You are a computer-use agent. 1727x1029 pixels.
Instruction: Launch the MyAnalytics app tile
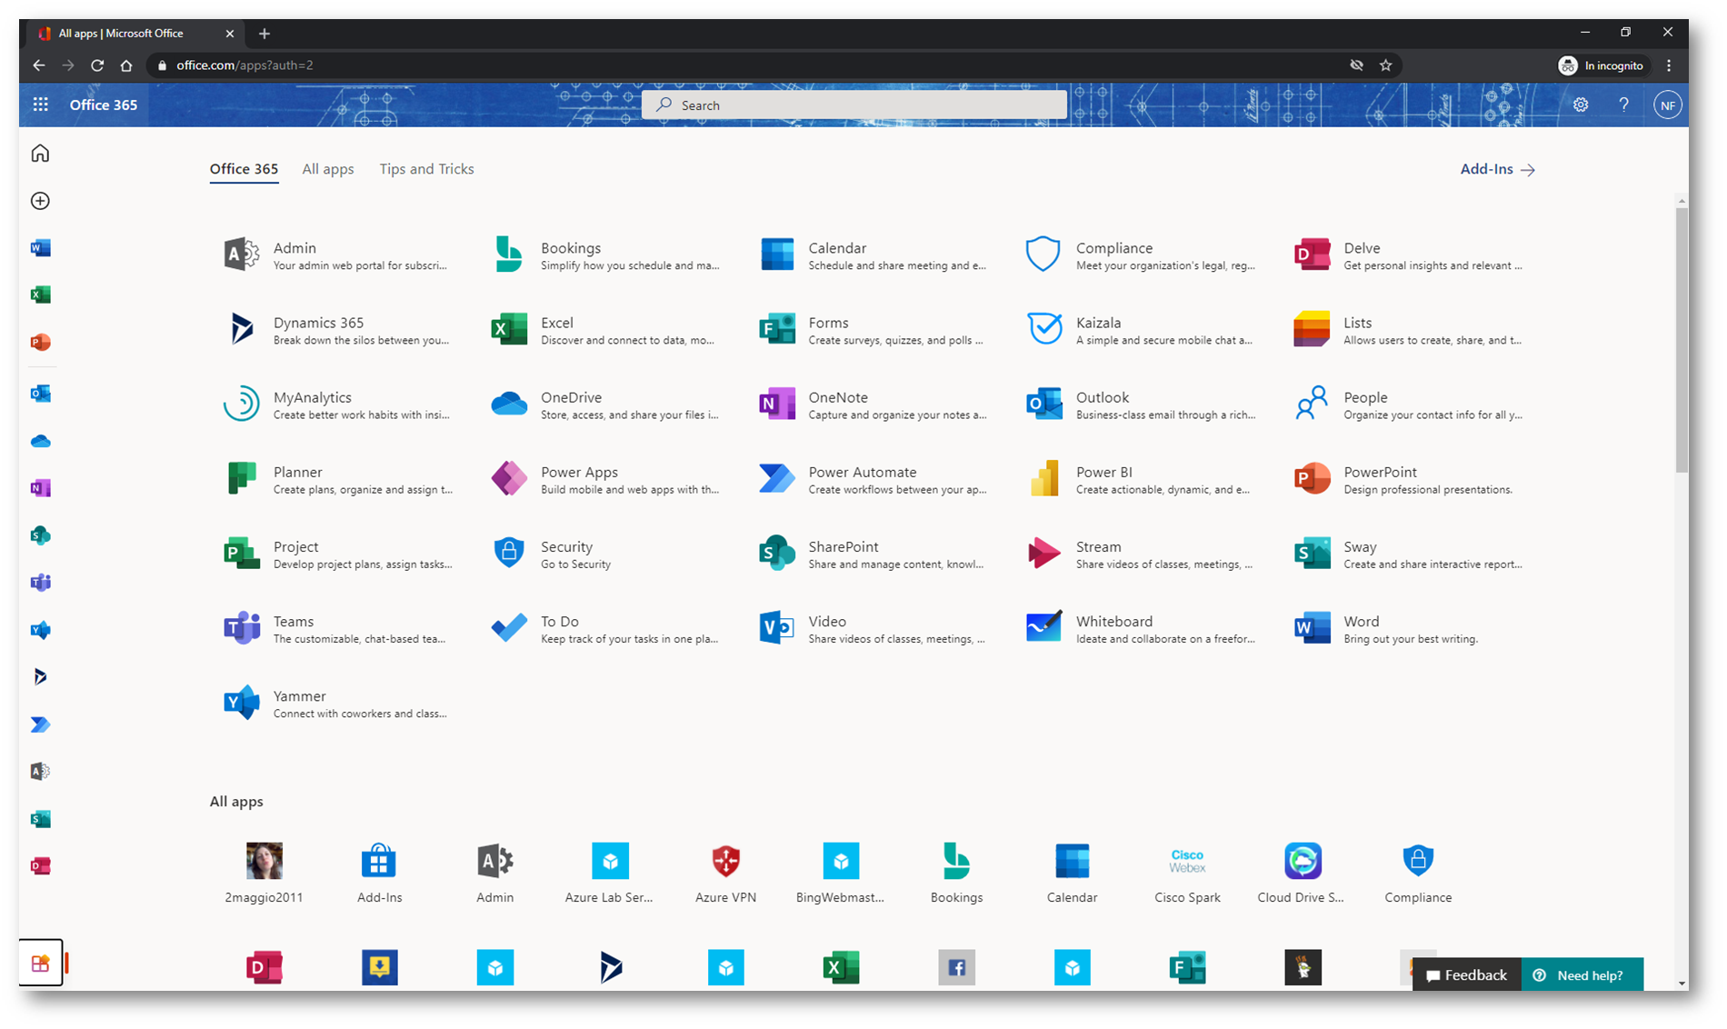point(337,405)
